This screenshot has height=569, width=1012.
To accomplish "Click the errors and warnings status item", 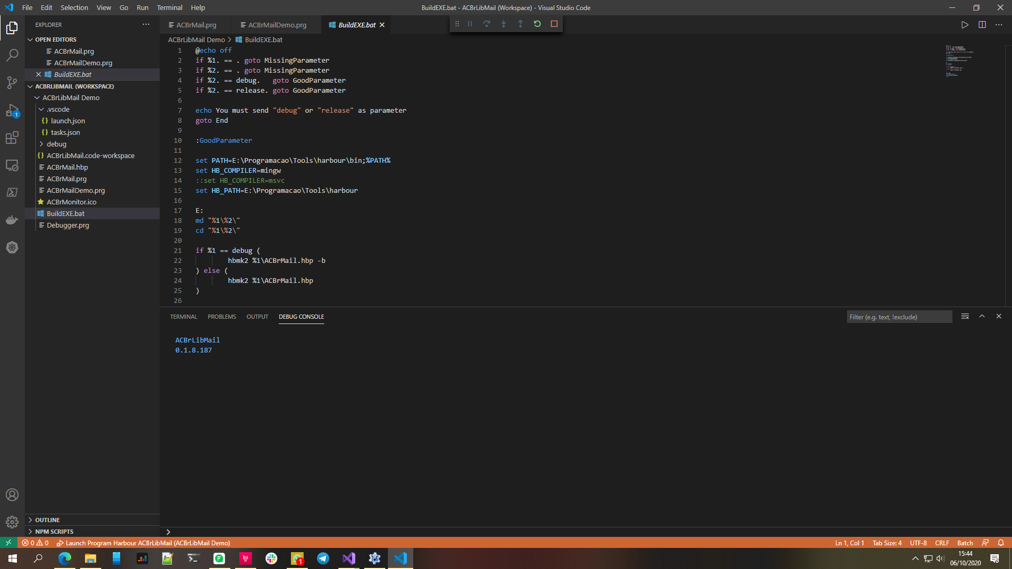I will tap(35, 543).
